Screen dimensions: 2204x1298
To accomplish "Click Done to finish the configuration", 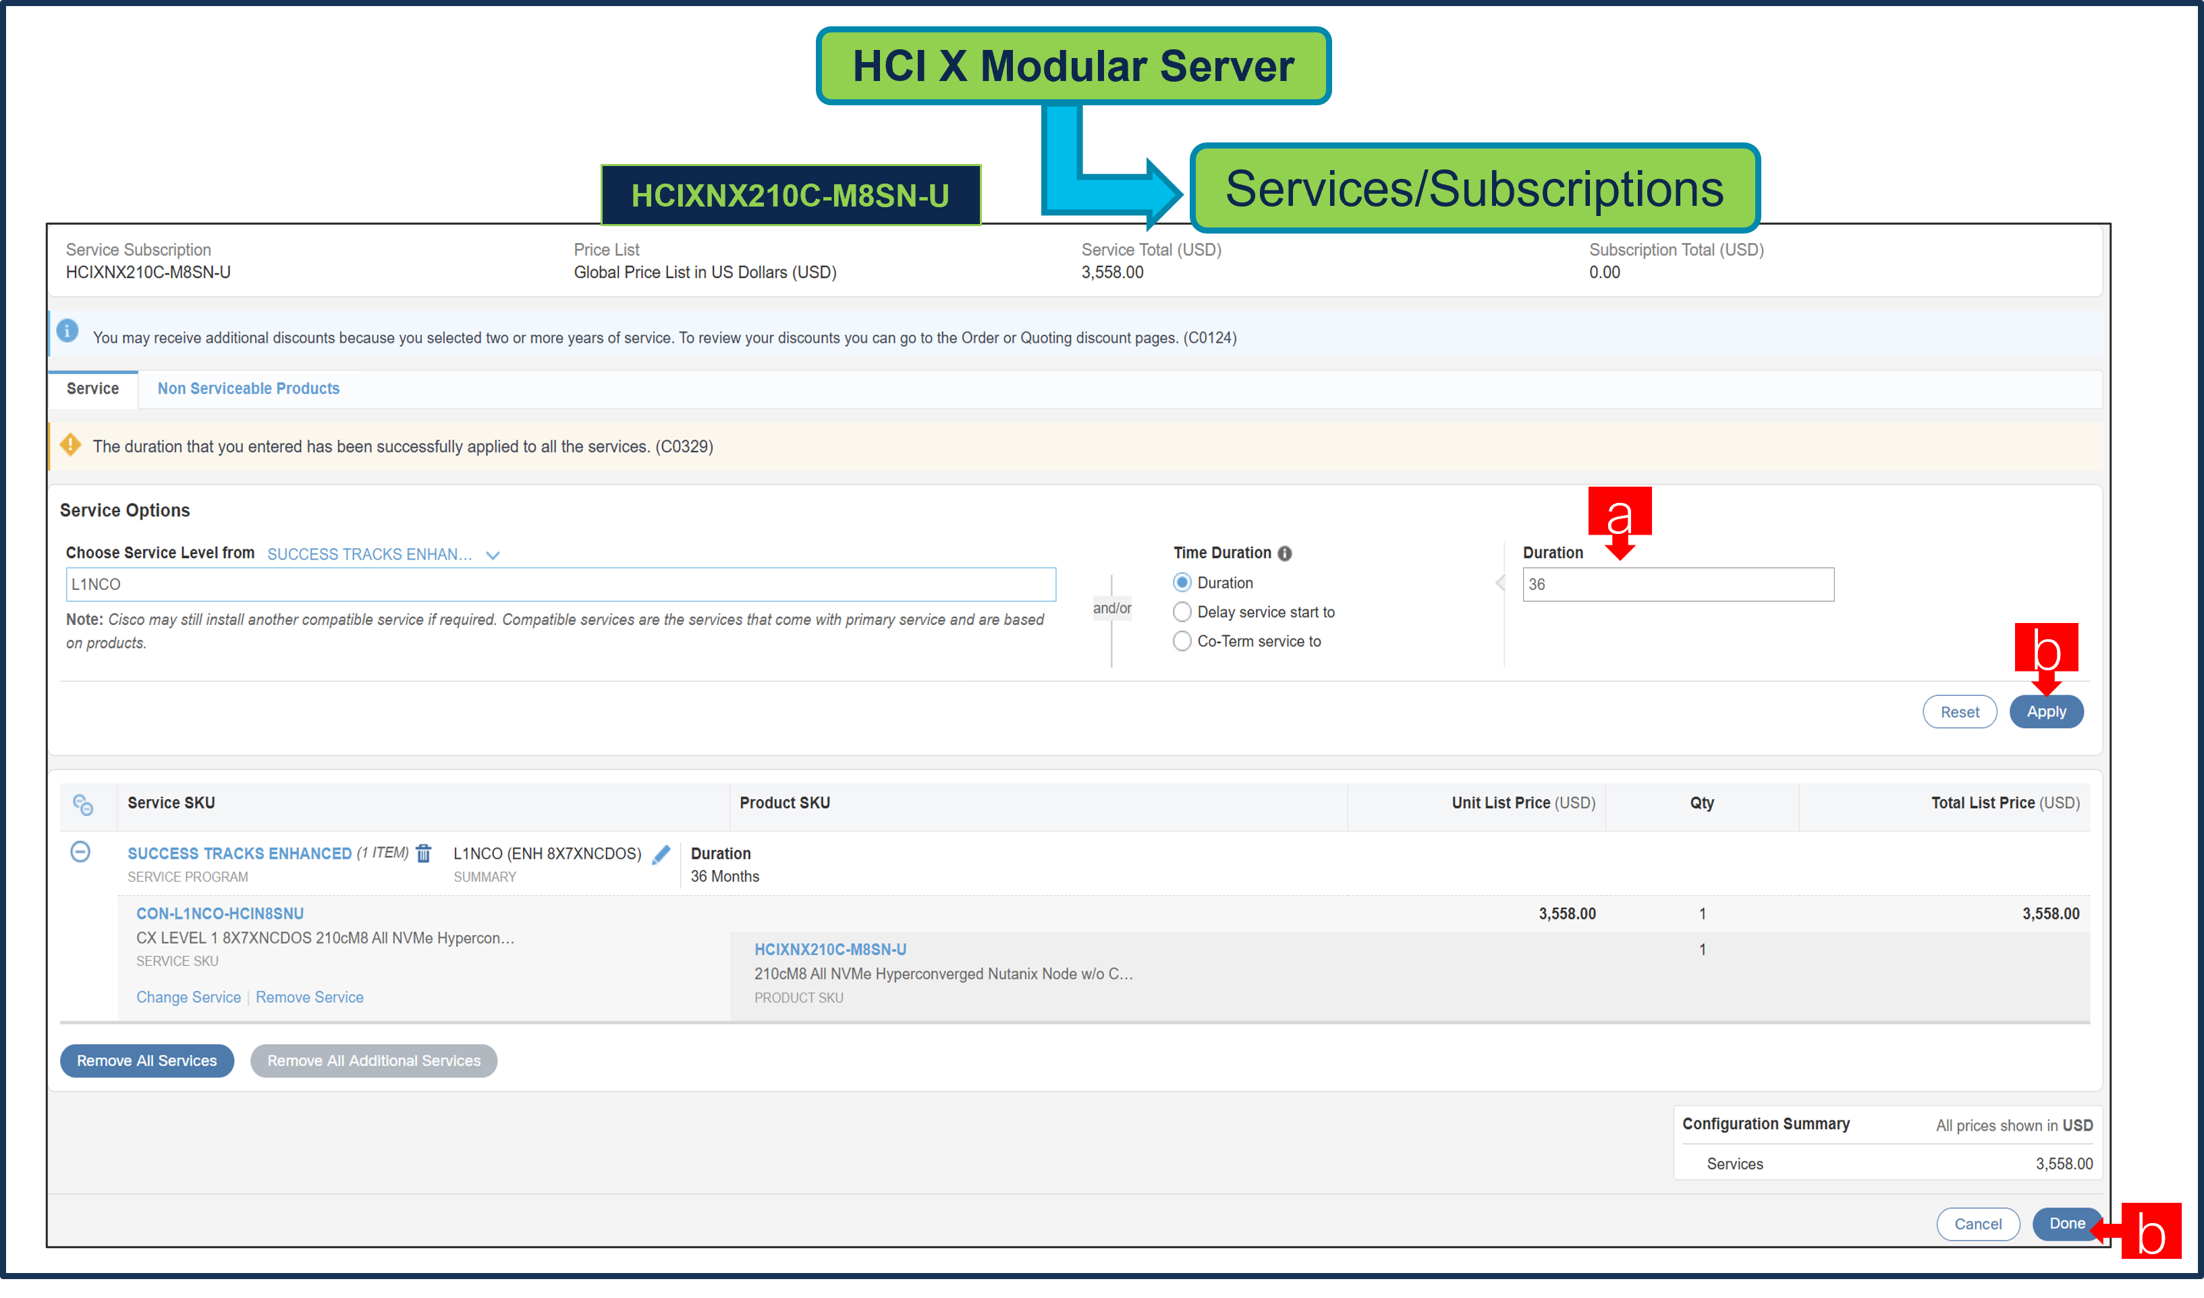I will [x=2068, y=1224].
